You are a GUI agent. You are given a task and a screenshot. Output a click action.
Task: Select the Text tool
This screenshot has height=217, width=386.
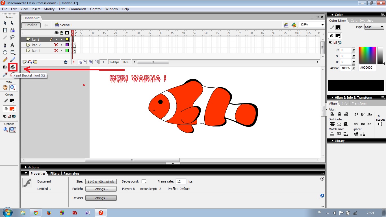(12, 45)
